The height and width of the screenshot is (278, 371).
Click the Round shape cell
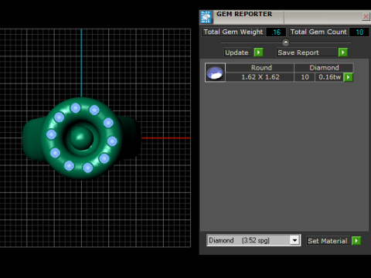click(260, 68)
